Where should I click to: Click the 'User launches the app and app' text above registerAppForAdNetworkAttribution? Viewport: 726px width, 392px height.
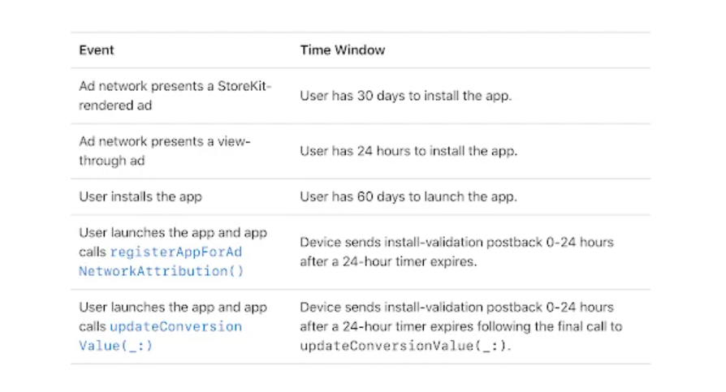(173, 232)
